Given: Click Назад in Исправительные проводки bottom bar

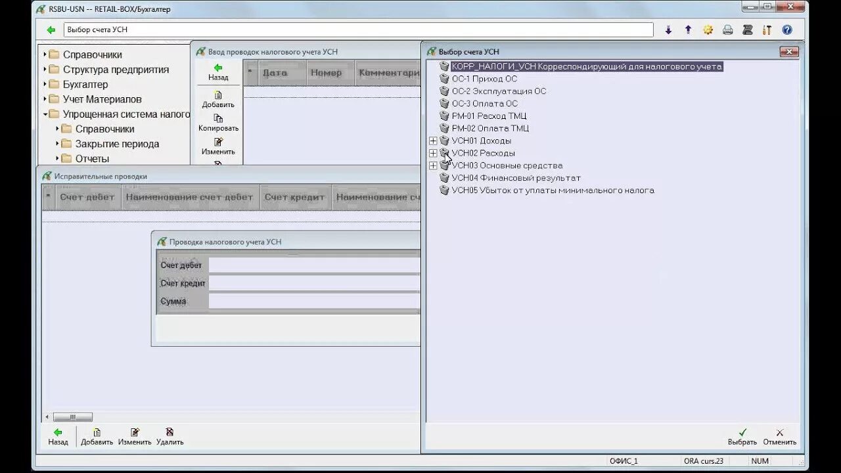Looking at the screenshot, I should click(58, 437).
